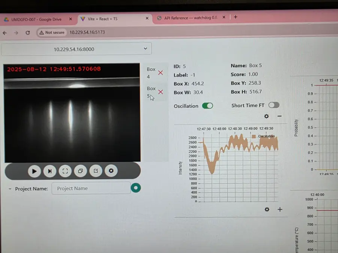Enable the Short Time FT switch
This screenshot has width=338, height=253.
click(274, 105)
